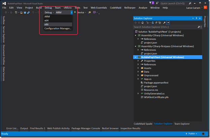Expand the Unprocessed folder
The image size is (210, 138).
tap(138, 75)
